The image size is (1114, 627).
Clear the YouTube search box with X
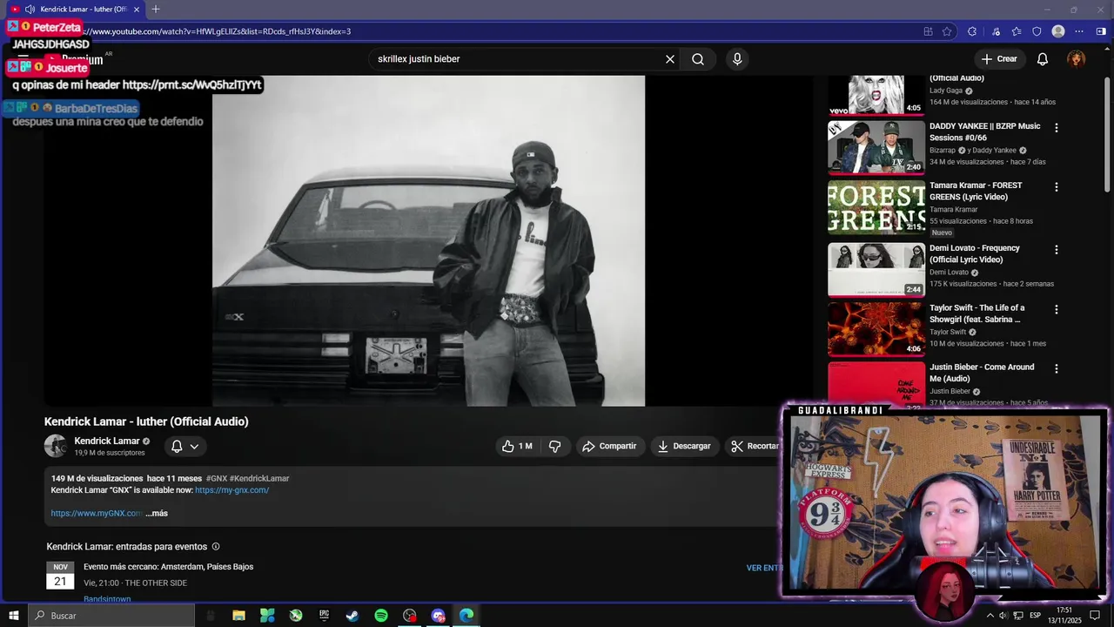coord(670,59)
